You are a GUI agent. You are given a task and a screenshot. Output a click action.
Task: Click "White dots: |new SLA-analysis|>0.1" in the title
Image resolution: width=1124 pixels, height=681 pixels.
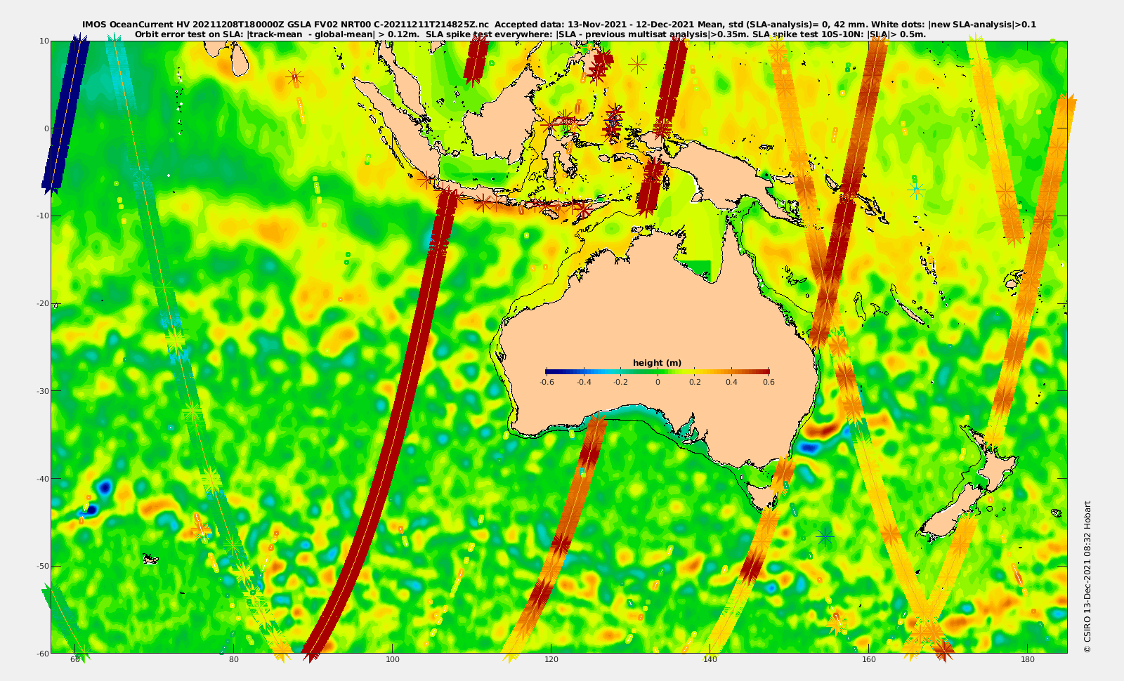(x=954, y=25)
